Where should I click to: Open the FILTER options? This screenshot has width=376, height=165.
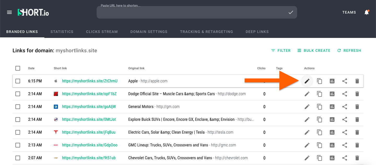tap(281, 50)
